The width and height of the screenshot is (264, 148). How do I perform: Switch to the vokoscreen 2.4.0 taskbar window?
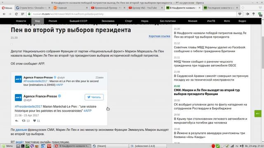point(148,146)
